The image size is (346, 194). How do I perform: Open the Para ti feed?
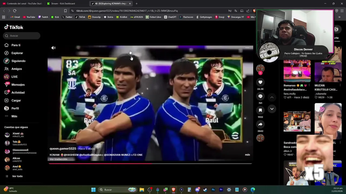point(16,45)
